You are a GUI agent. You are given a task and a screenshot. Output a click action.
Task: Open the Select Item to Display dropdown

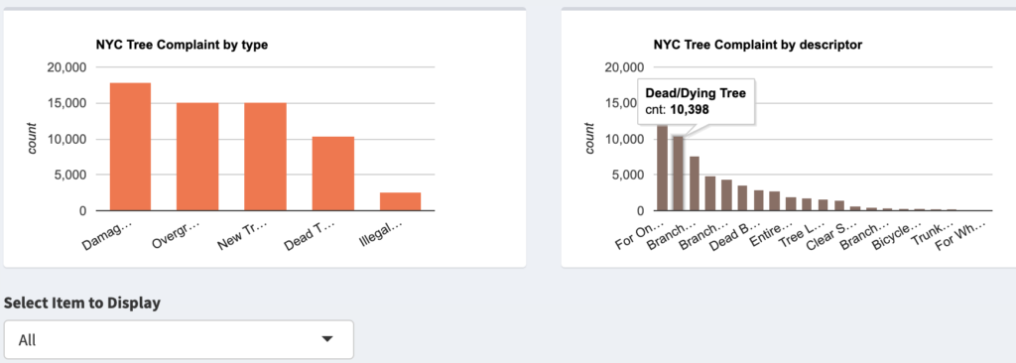coord(179,339)
